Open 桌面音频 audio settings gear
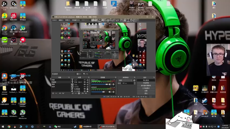The image size is (230, 129). point(113,92)
